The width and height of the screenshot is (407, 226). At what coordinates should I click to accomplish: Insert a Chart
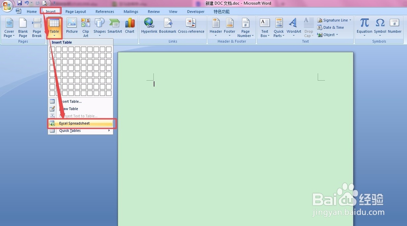(x=129, y=26)
